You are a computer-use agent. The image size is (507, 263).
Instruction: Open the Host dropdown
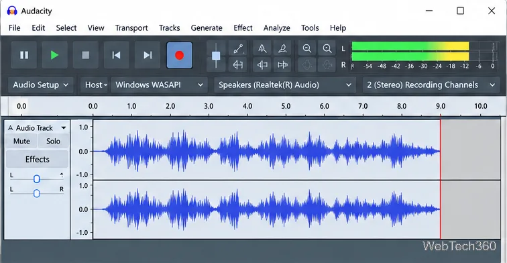click(x=94, y=85)
